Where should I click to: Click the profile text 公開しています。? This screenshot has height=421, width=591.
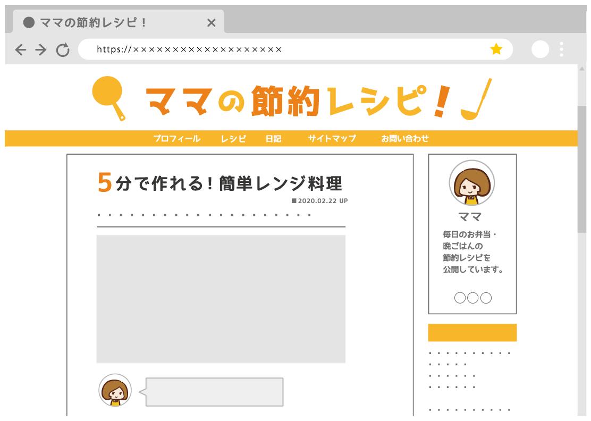click(x=472, y=270)
